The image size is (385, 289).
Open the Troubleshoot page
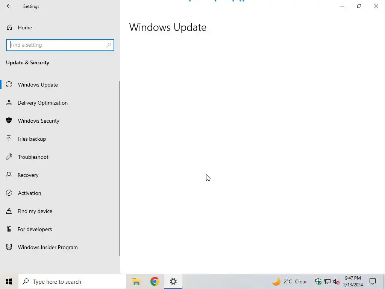coord(60,157)
